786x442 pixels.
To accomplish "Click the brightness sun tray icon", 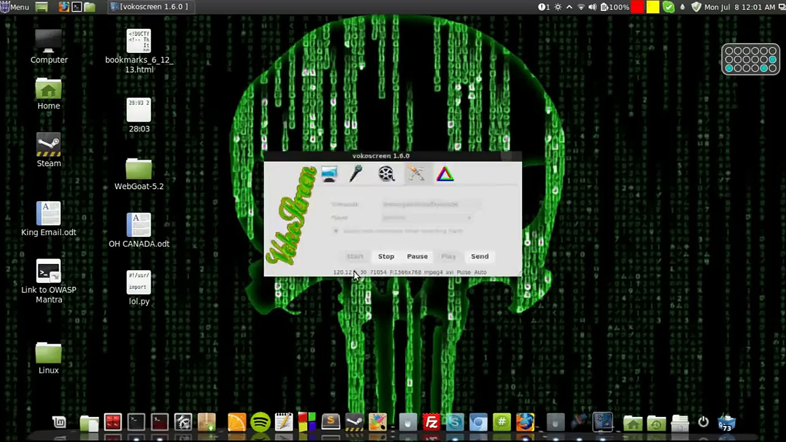I will 558,7.
